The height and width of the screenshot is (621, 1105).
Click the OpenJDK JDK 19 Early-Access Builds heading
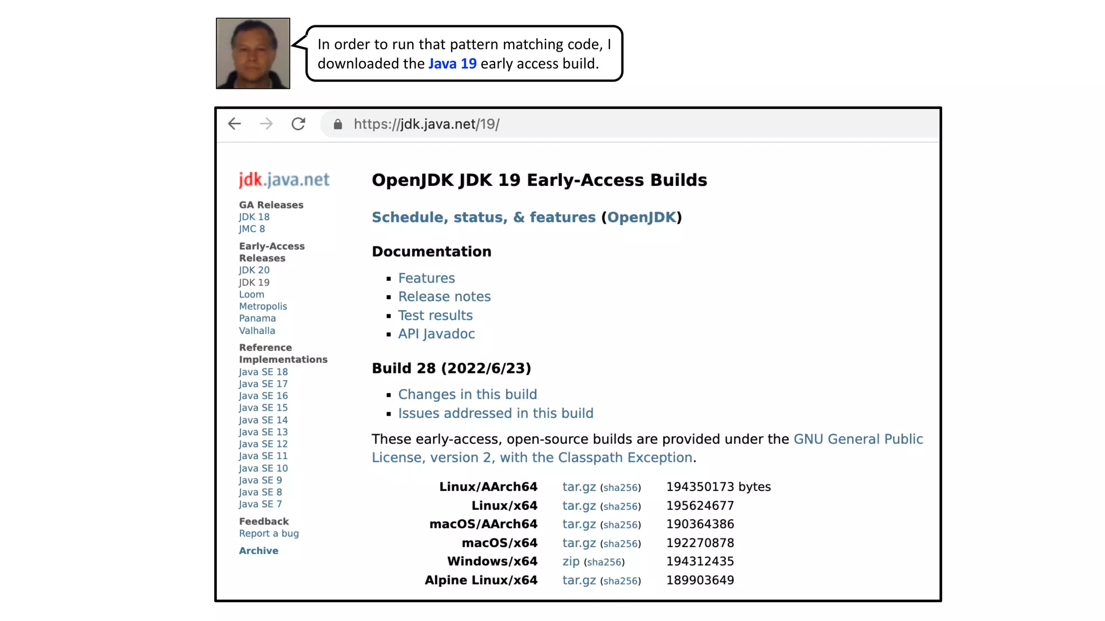(539, 180)
